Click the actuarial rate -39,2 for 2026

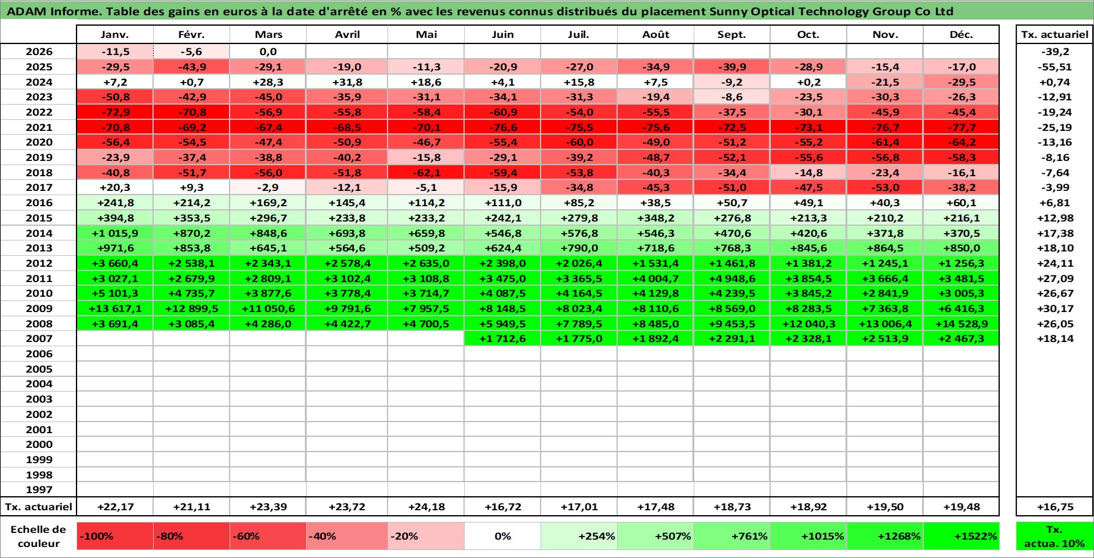(1055, 52)
